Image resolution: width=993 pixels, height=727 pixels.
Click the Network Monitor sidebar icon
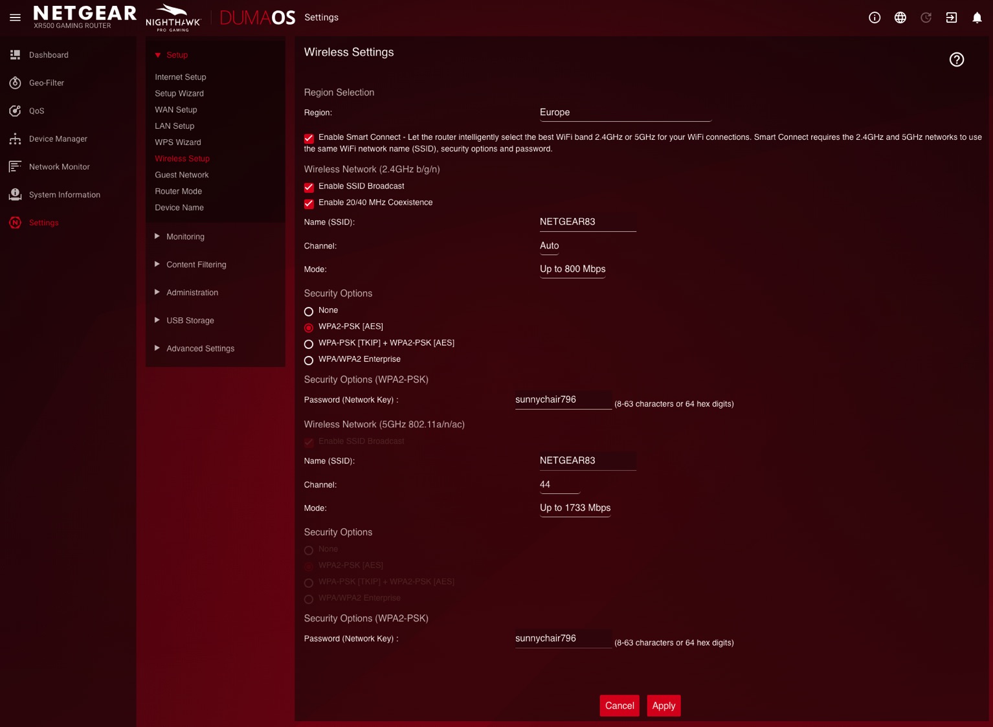pyautogui.click(x=16, y=166)
